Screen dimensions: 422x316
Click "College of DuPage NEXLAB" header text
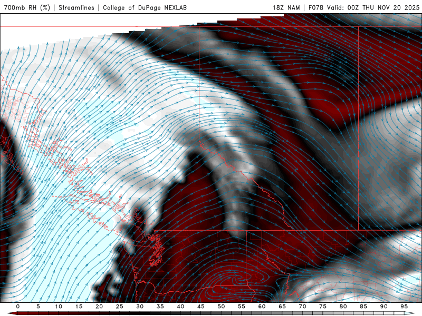click(145, 7)
